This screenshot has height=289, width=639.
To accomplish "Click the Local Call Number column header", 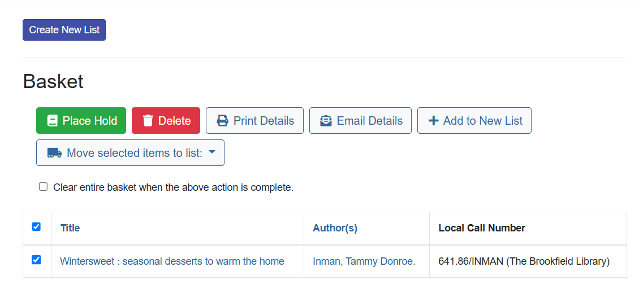I will [482, 228].
